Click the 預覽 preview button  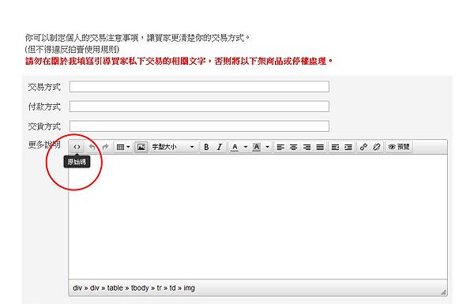pyautogui.click(x=399, y=147)
